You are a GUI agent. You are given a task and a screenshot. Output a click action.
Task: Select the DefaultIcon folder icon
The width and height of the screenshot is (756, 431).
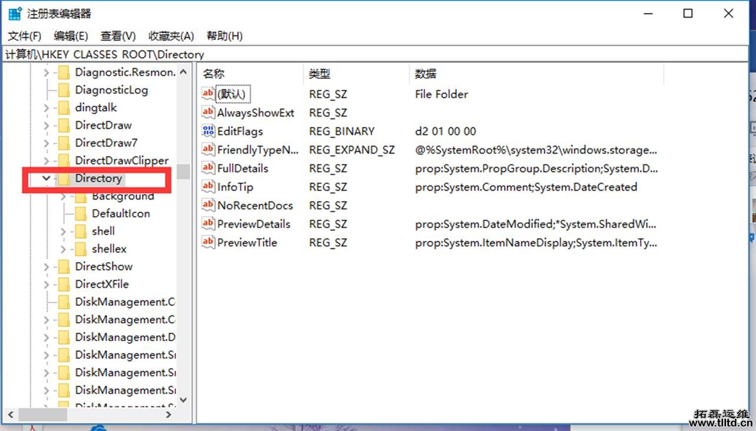click(81, 214)
